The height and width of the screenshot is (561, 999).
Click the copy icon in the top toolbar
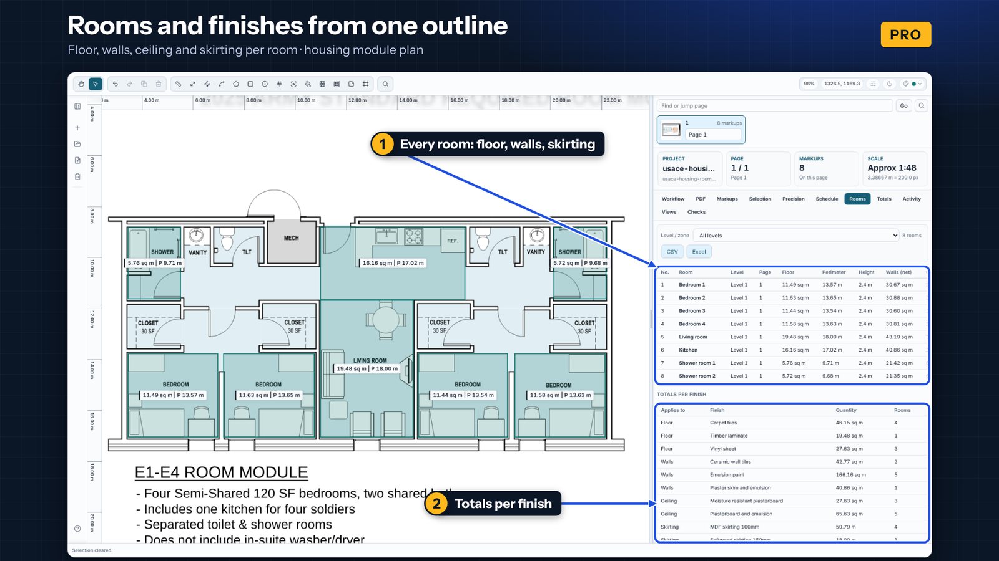coord(144,84)
